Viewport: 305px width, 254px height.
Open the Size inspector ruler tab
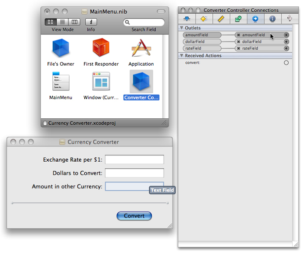[x=221, y=19]
